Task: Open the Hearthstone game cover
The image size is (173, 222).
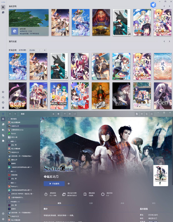Action: [101, 22]
